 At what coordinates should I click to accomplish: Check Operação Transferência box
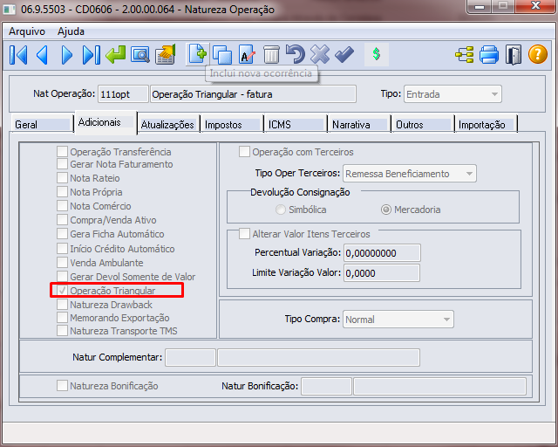coord(62,151)
